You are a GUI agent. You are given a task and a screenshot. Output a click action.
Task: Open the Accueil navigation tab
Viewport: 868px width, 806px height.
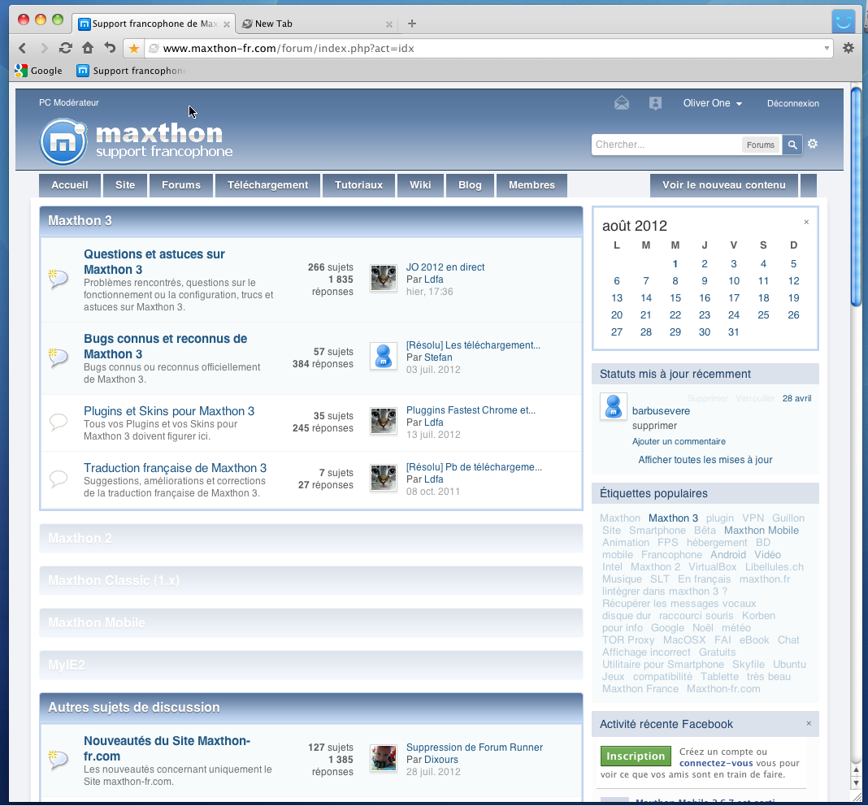(70, 185)
